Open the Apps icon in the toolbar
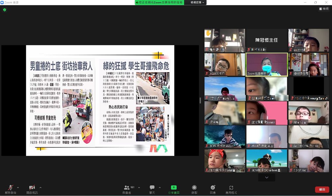The width and height of the screenshot is (332, 196). click(x=231, y=189)
